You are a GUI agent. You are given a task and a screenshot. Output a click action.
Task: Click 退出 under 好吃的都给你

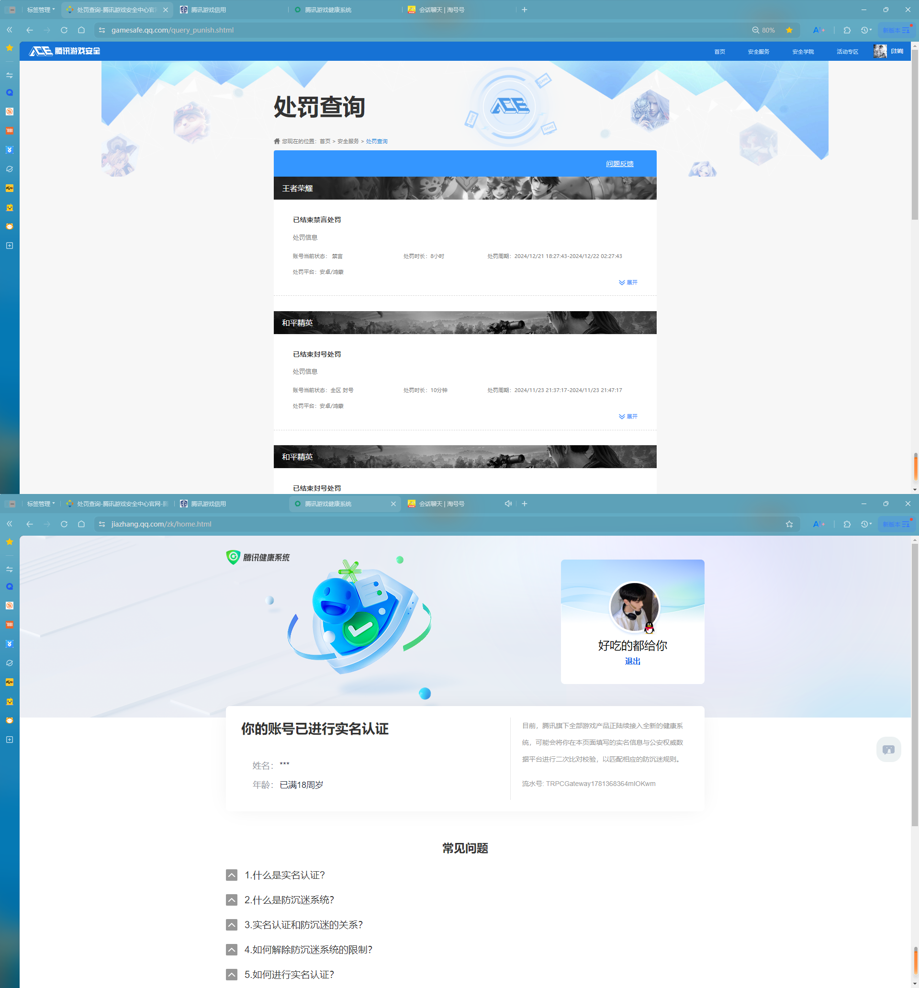(632, 661)
